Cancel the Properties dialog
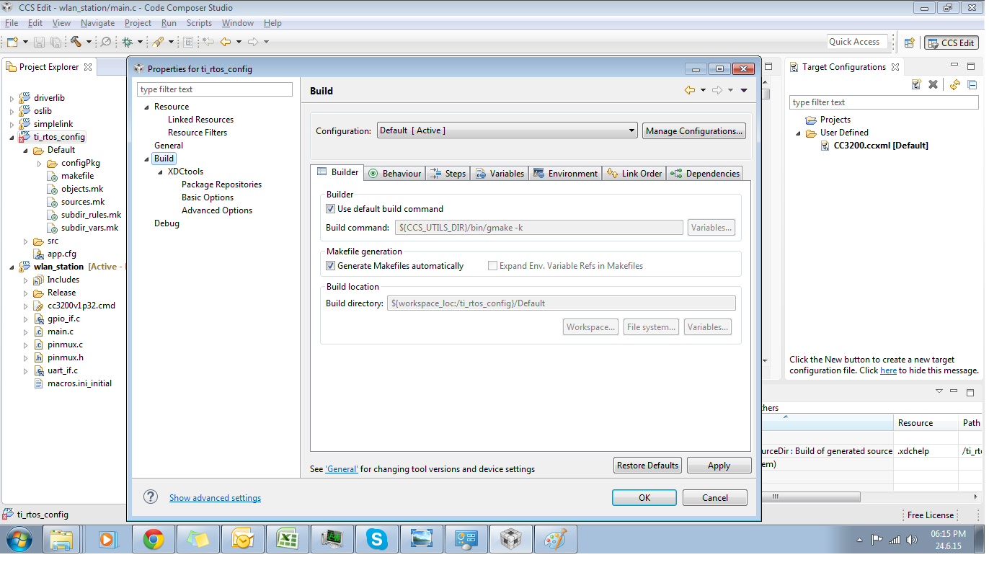989x565 pixels. click(x=715, y=497)
